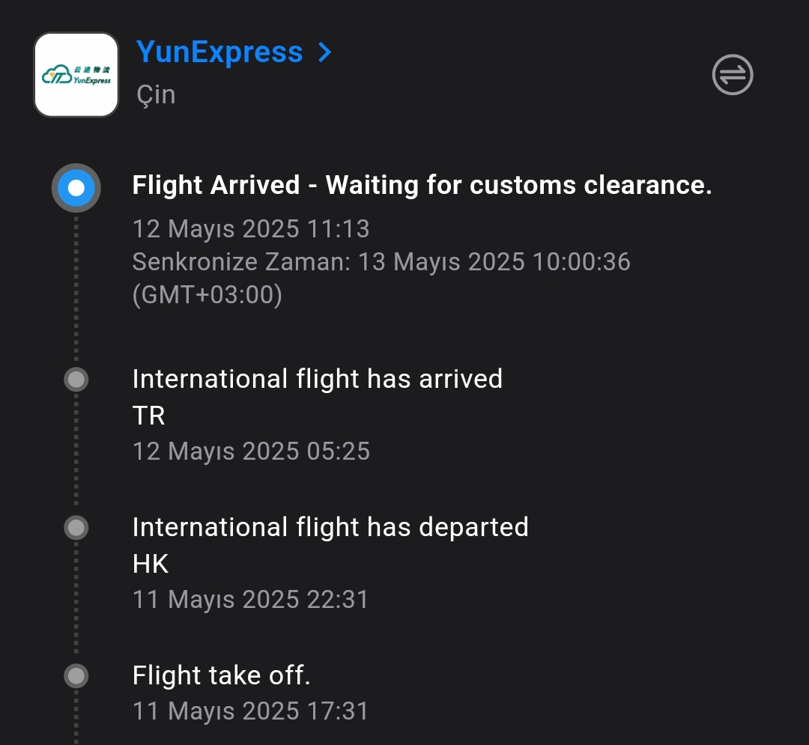
Task: Tap the 12 Mayıs 2025 05:25 timestamp
Action: tap(251, 451)
